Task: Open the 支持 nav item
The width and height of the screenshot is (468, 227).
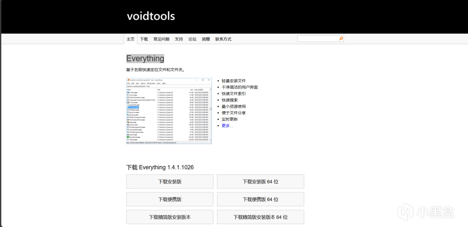Action: tap(179, 39)
